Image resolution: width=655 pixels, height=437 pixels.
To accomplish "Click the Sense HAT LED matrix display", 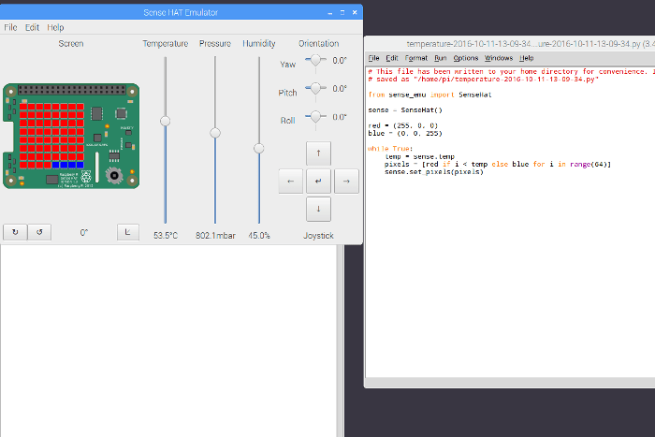I will pyautogui.click(x=51, y=136).
